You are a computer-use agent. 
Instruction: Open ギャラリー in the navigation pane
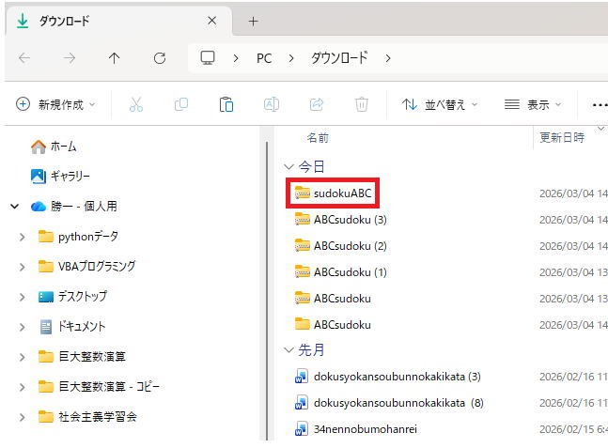[70, 176]
